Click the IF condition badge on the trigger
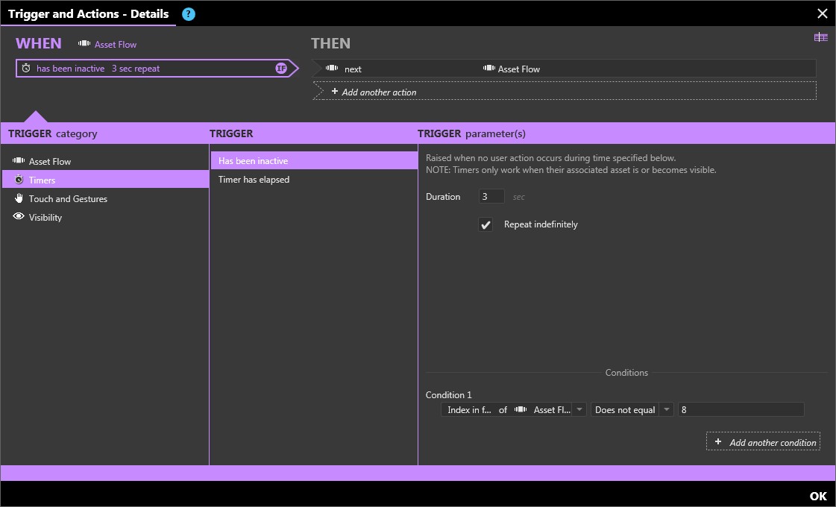Image resolution: width=836 pixels, height=507 pixels. pyautogui.click(x=281, y=68)
